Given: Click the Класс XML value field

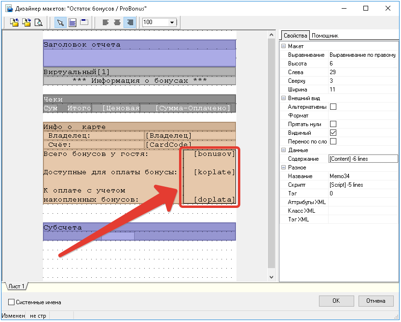Looking at the screenshot, I should [363, 211].
